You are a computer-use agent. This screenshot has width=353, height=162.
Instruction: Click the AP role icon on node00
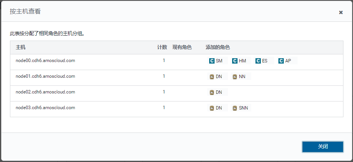(281, 61)
